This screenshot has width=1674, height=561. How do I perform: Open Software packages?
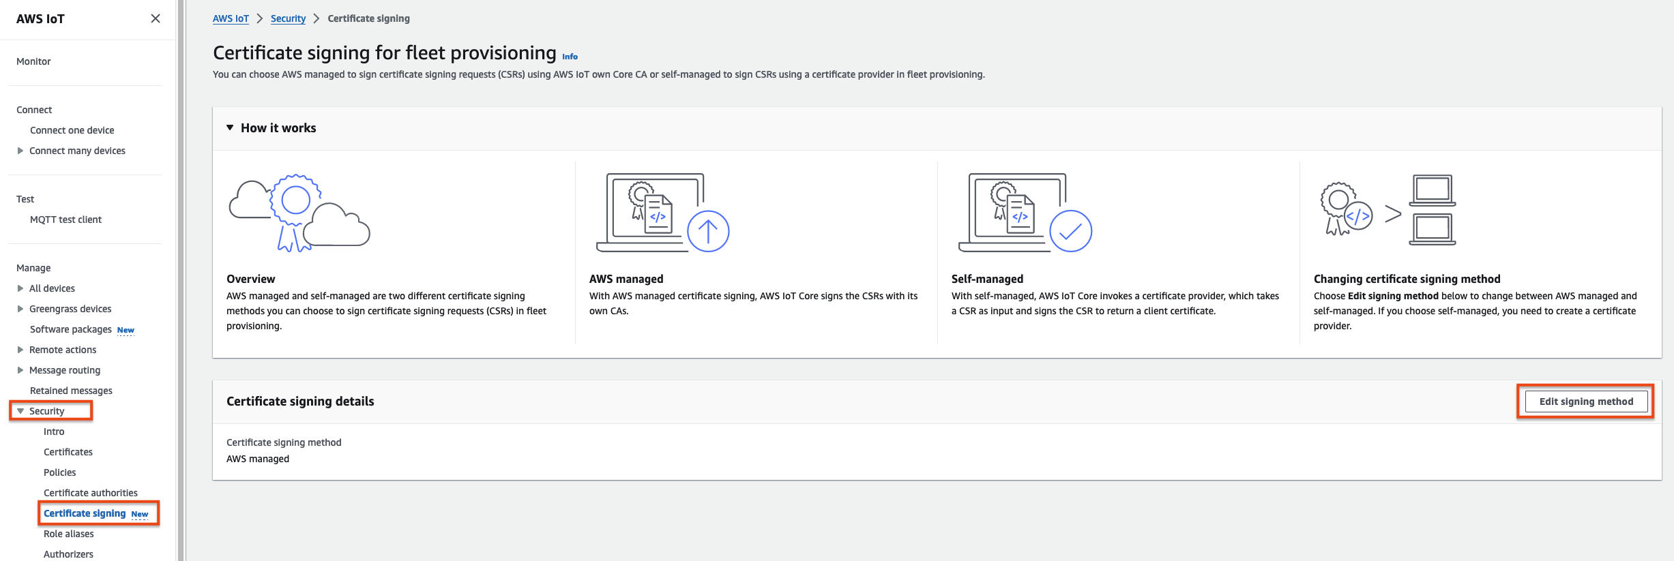coord(71,329)
